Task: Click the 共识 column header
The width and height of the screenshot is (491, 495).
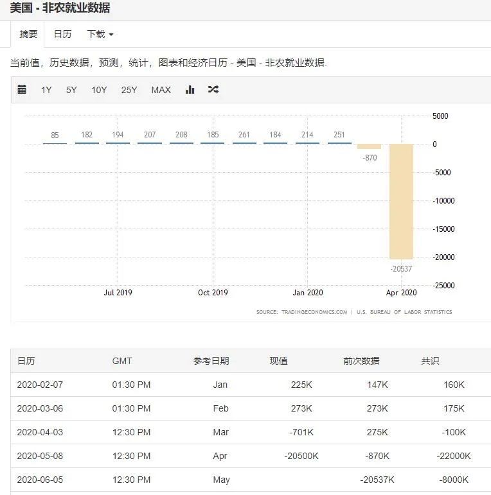Action: 430,361
